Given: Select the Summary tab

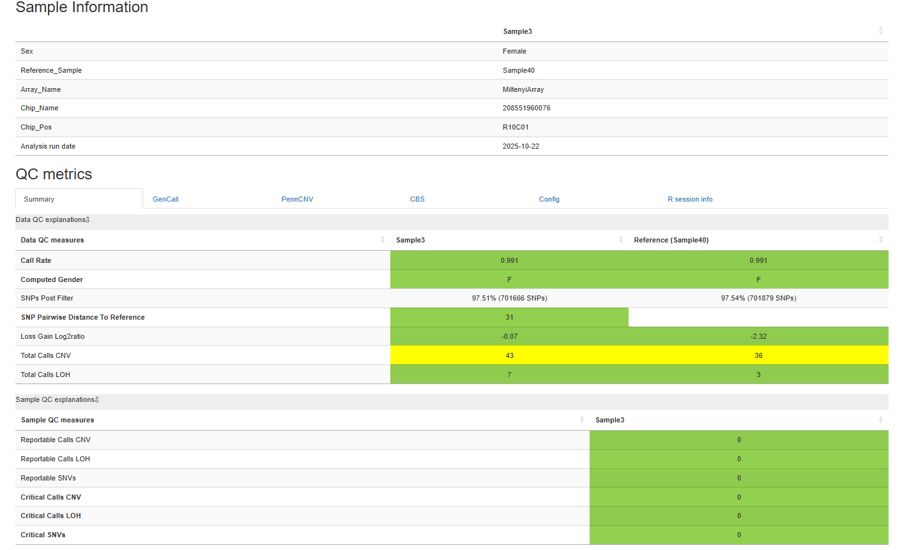Looking at the screenshot, I should click(39, 199).
